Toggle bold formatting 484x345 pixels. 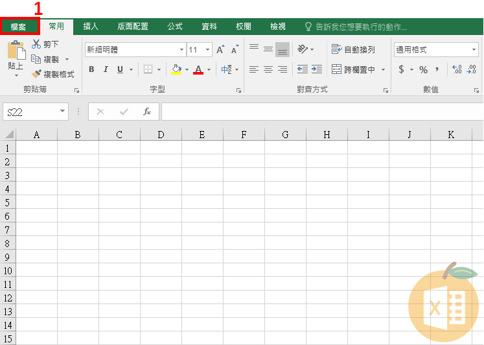point(91,69)
